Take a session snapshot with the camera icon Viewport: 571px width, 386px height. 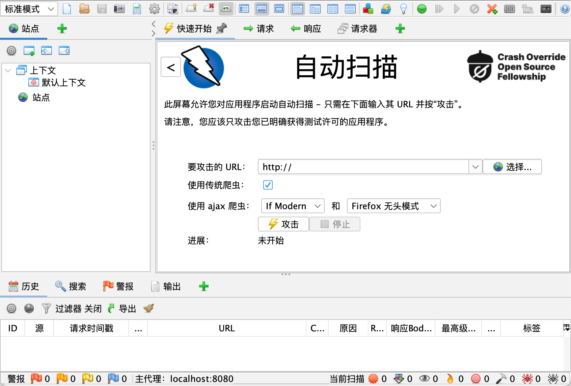119,9
